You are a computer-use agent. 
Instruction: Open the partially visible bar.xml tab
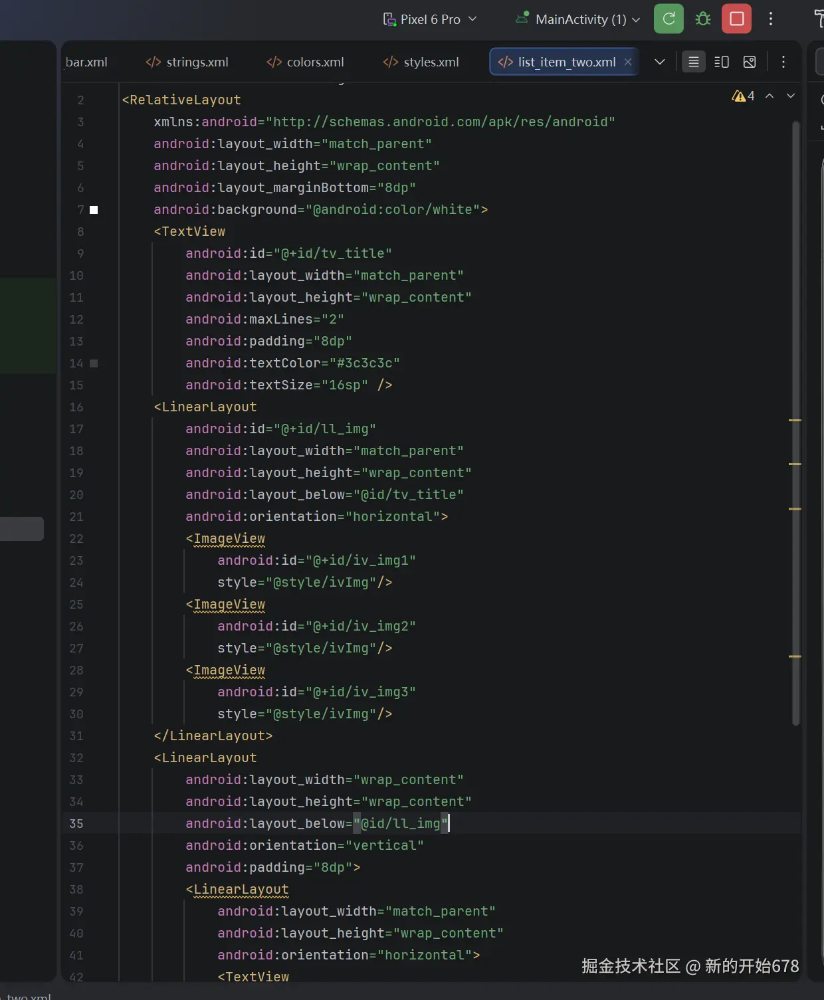coord(86,62)
